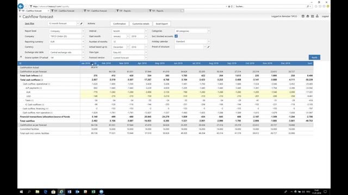Click the Save filter link
348x195 pixels.
click(29, 23)
